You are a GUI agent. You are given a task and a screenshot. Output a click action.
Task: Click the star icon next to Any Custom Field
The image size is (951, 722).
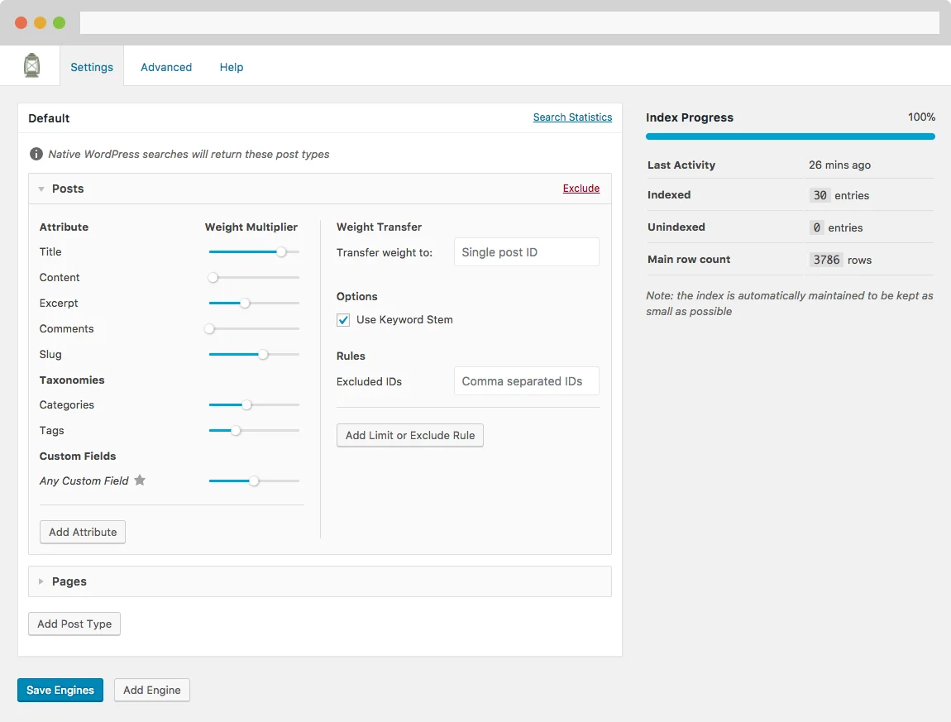point(139,480)
